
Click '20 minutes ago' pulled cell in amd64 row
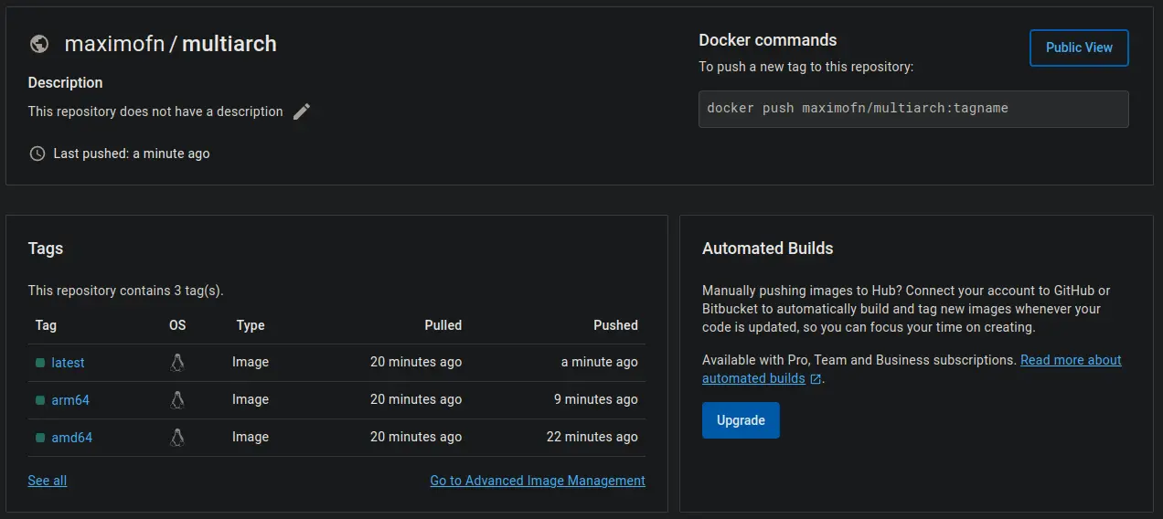pyautogui.click(x=416, y=438)
